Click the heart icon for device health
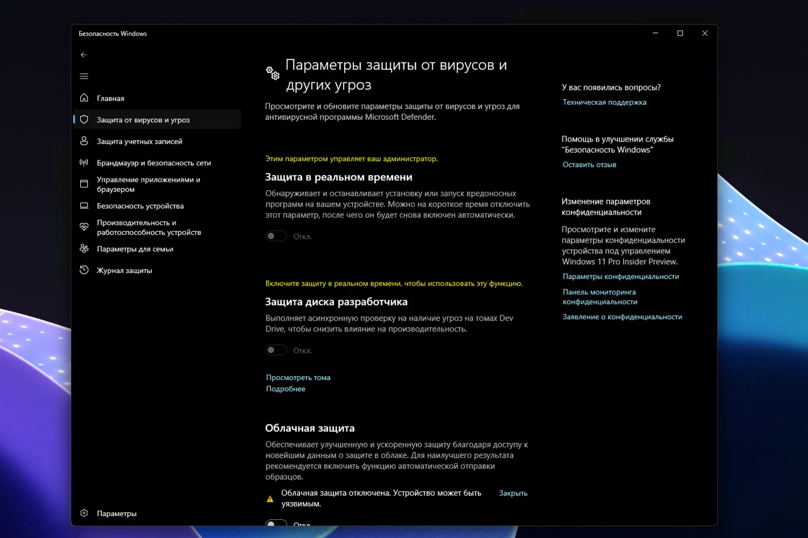Viewport: 808px width, 538px height. click(x=84, y=227)
